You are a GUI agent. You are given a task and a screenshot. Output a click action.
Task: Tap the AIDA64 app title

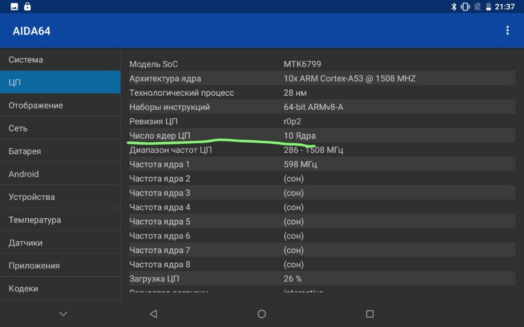click(x=31, y=31)
